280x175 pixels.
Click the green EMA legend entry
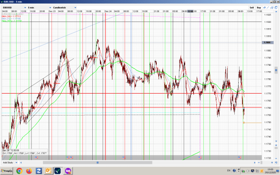(x=12, y=21)
